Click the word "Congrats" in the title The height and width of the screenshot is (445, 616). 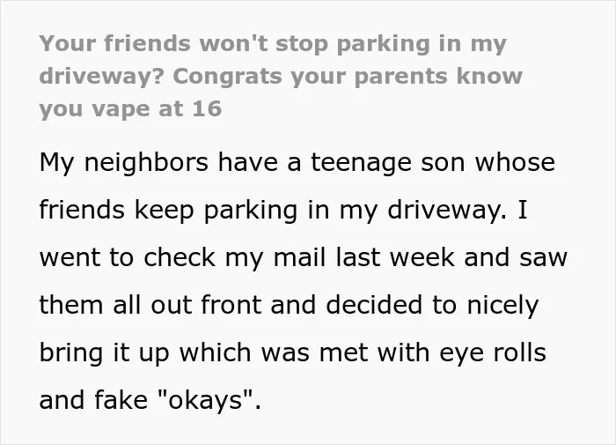click(x=227, y=76)
